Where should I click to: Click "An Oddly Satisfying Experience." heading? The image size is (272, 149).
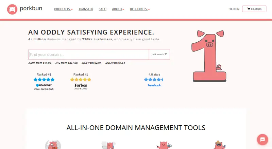(91, 32)
